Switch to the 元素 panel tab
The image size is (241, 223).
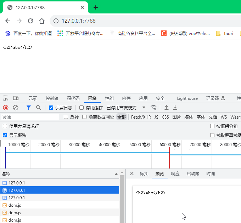(x=33, y=98)
